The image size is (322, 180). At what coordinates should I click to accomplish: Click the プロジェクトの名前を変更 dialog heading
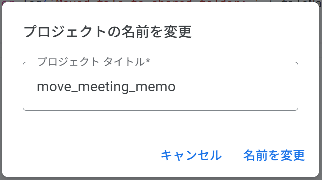click(x=108, y=32)
